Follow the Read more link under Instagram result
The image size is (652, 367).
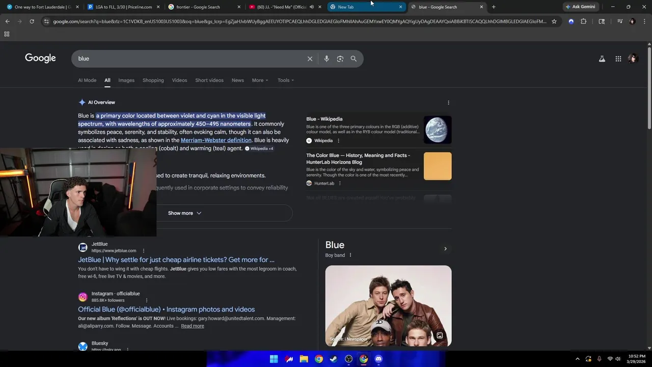pos(193,326)
